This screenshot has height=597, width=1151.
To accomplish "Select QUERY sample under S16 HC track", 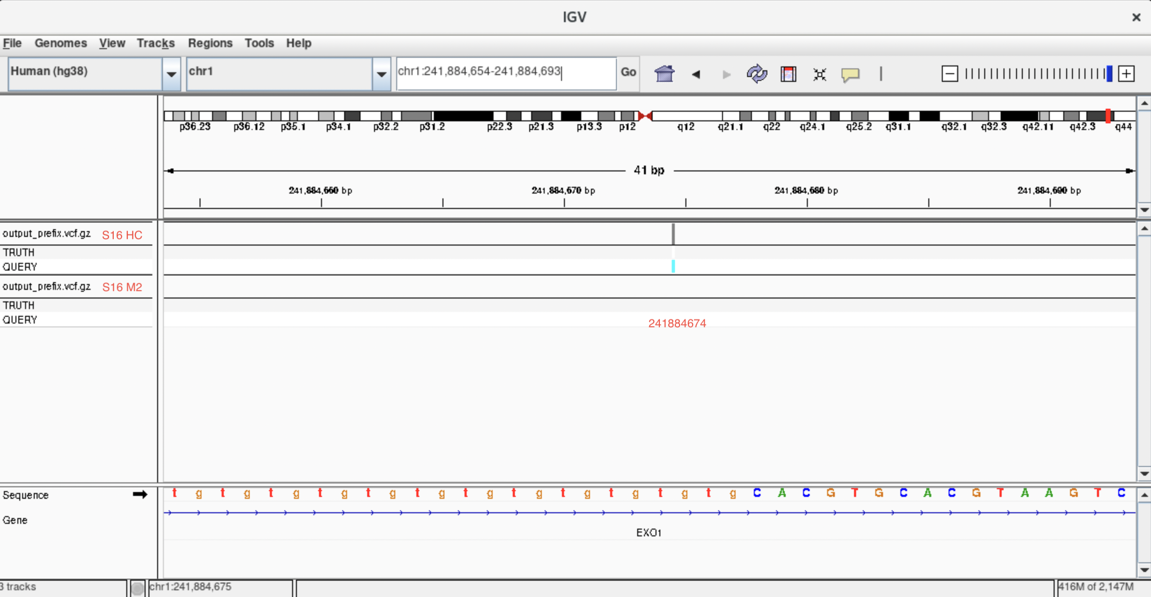I will 20,267.
